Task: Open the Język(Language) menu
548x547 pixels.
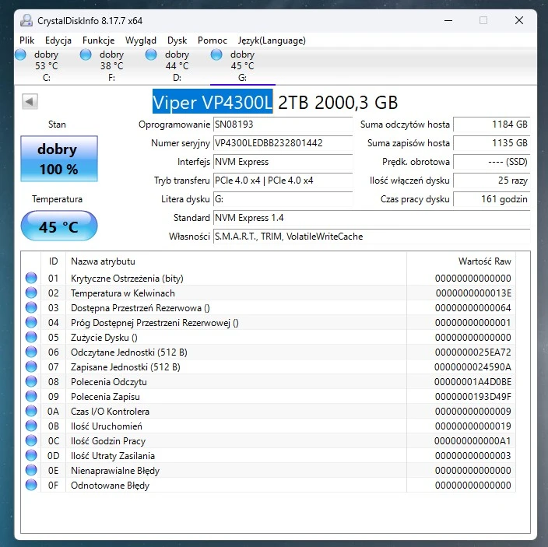Action: tap(271, 40)
